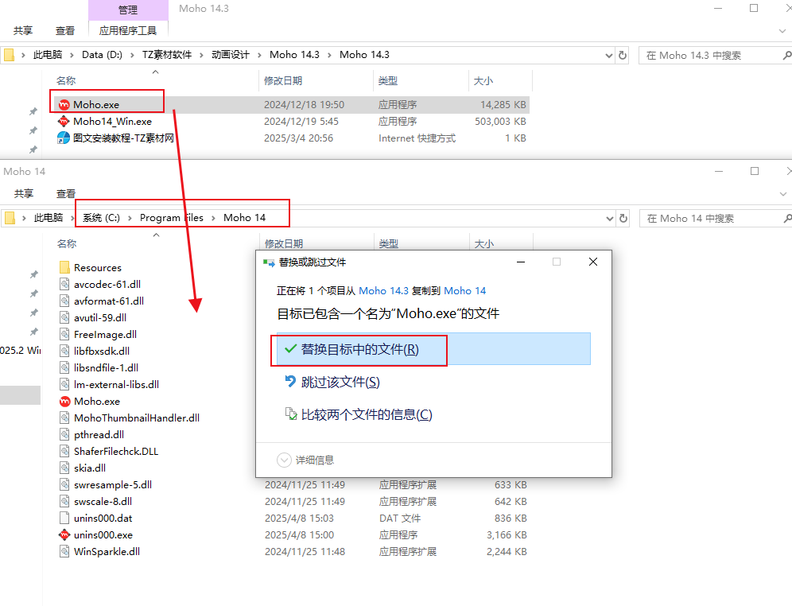
Task: Click the avutil-59.dll file icon
Action: 64,317
